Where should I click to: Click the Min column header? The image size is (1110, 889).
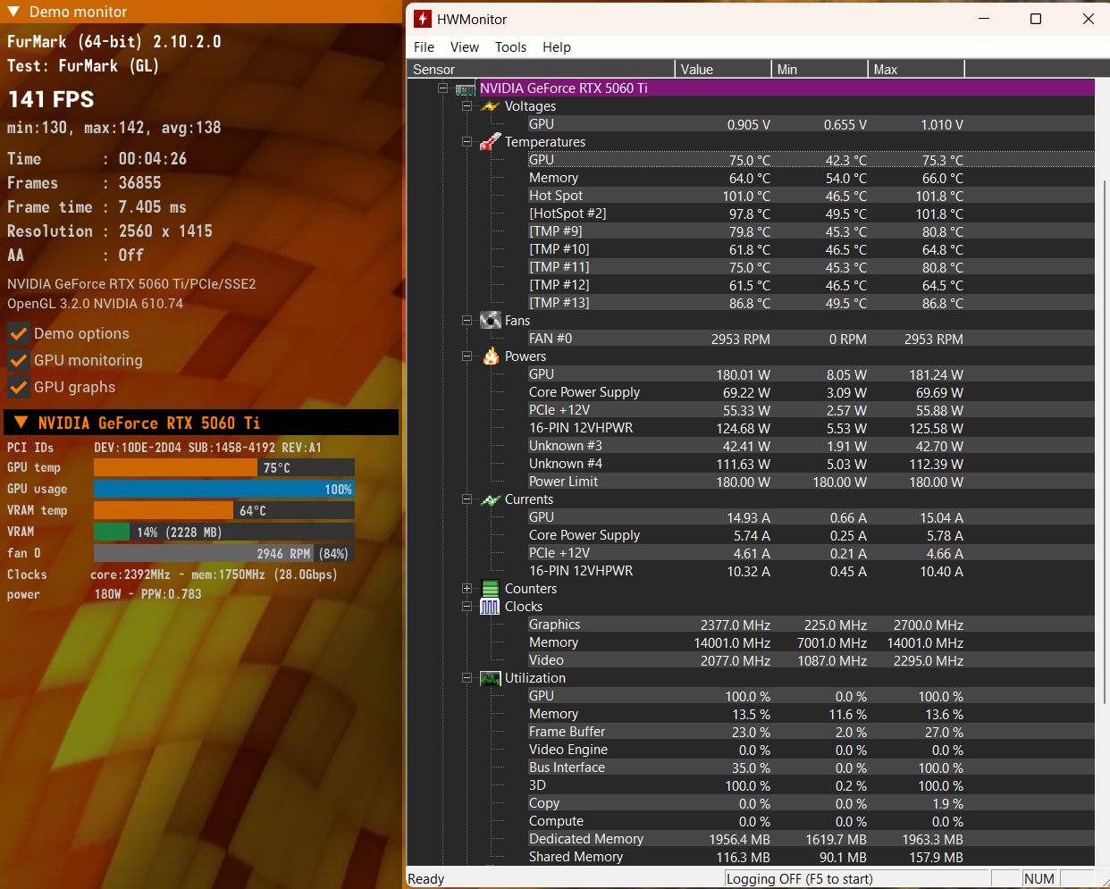pyautogui.click(x=820, y=69)
